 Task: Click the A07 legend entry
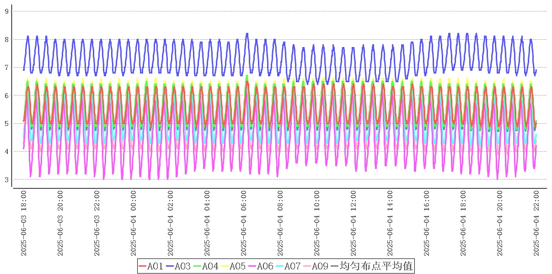pos(293,266)
